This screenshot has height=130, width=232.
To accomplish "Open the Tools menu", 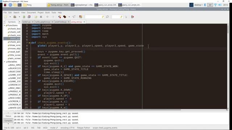I will pos(54,13).
